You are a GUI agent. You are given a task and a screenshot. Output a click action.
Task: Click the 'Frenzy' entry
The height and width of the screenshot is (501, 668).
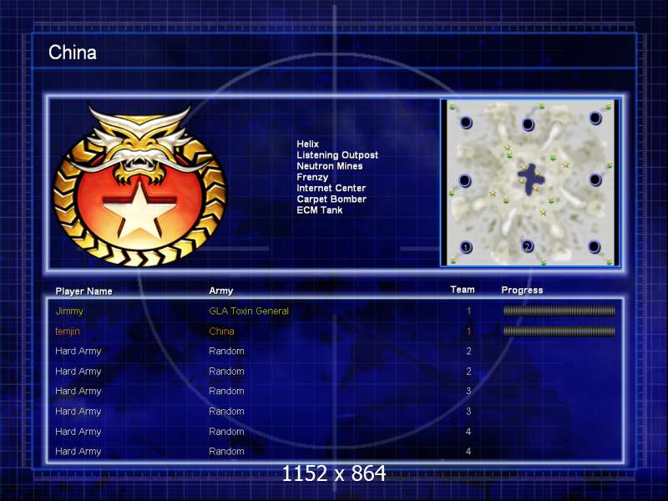pos(312,177)
